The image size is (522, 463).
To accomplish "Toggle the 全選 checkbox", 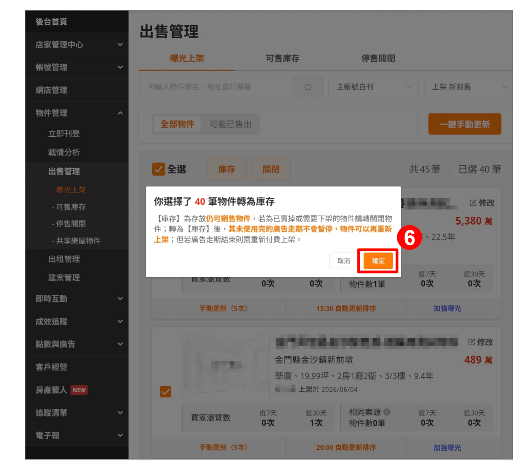I will click(158, 169).
